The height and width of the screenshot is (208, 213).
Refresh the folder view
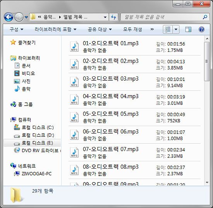point(113,17)
